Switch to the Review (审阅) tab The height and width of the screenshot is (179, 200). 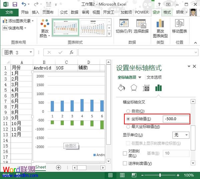(x=85, y=12)
